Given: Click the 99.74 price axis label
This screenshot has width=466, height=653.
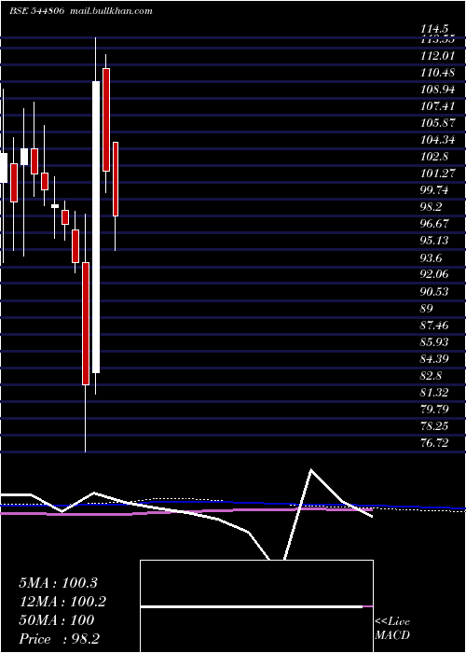Looking at the screenshot, I should click(434, 190).
